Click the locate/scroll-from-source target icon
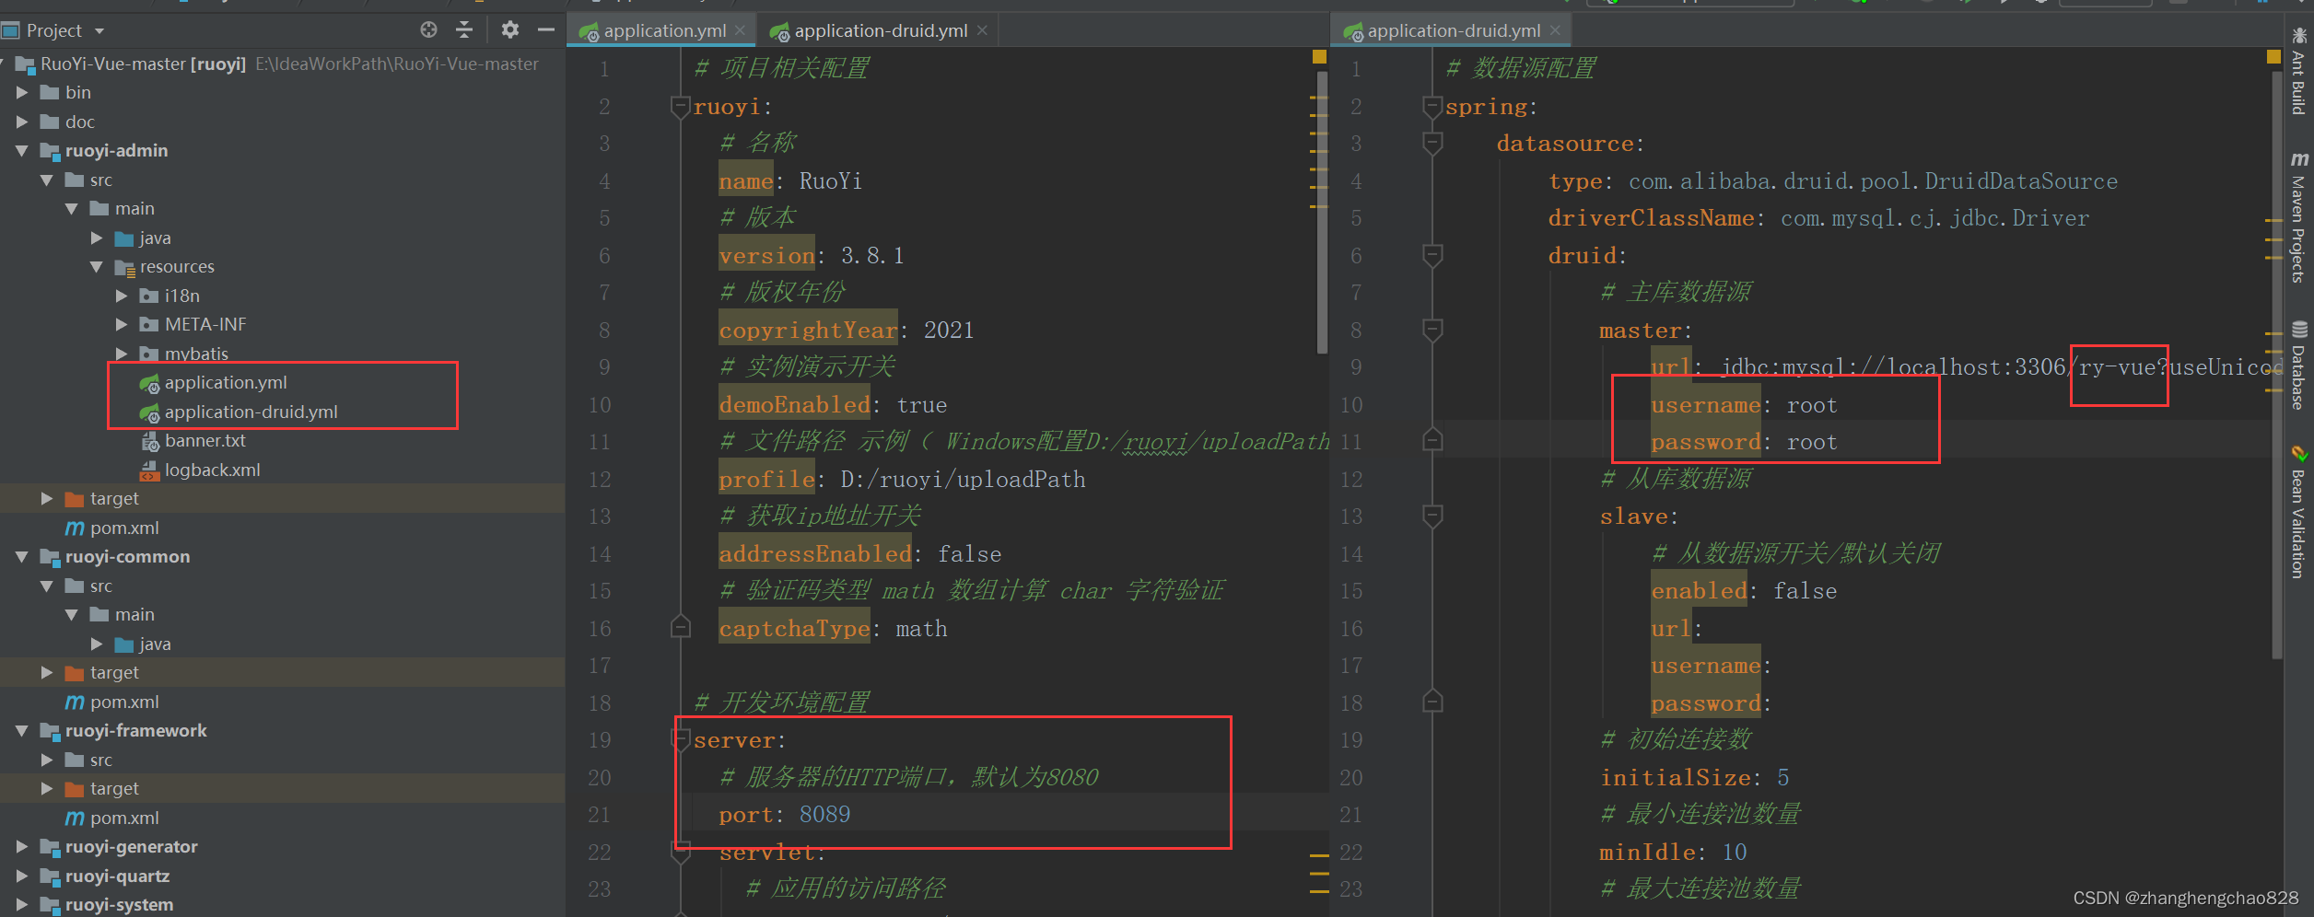Viewport: 2314px width, 917px height. (x=428, y=29)
